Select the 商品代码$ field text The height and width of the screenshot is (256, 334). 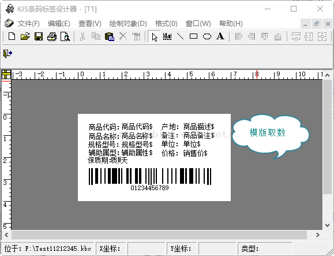pyautogui.click(x=137, y=127)
